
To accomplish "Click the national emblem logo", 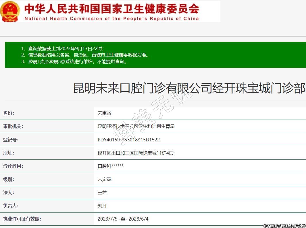I will (x=10, y=11).
